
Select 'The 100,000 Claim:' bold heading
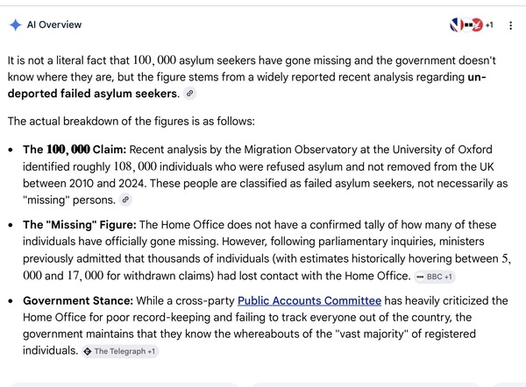[x=75, y=150]
